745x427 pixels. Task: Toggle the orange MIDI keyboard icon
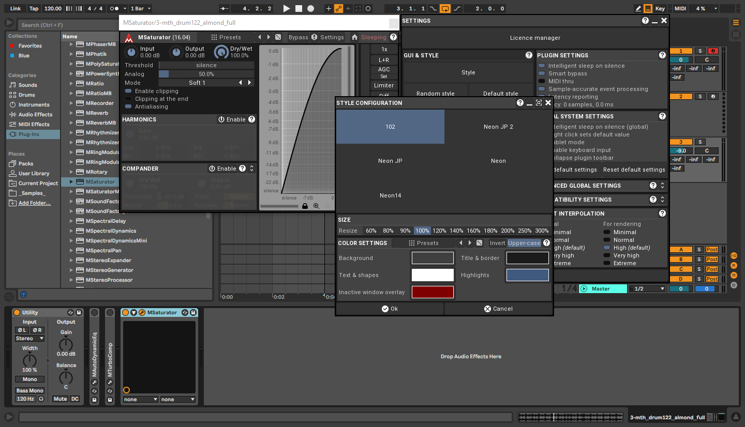pos(648,8)
